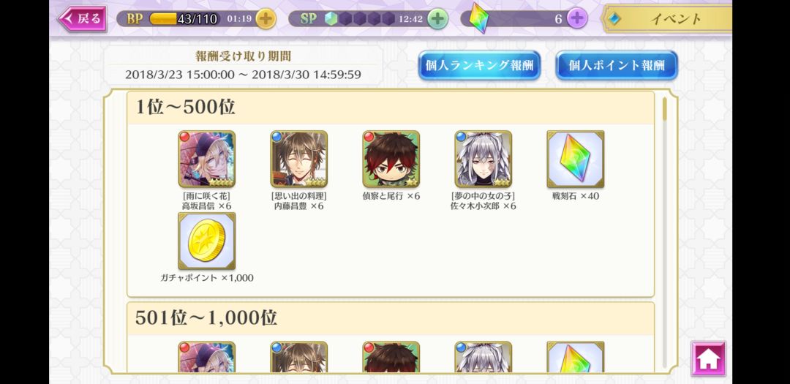790x384 pixels.
Task: Tap the BP gauge bar 43/110
Action: (x=184, y=19)
